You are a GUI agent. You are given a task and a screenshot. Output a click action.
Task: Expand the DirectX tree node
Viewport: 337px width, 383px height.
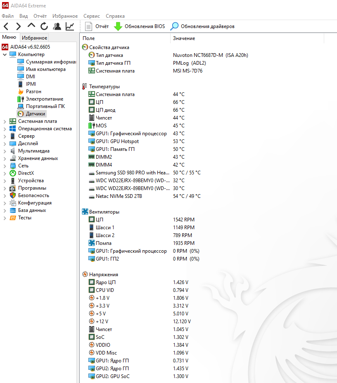point(5,174)
